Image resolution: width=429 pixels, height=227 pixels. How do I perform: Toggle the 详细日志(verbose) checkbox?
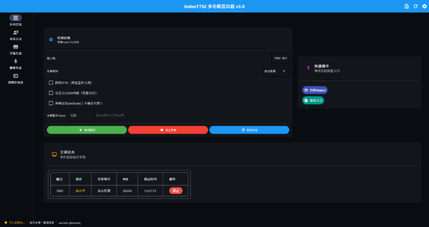[x=51, y=103]
